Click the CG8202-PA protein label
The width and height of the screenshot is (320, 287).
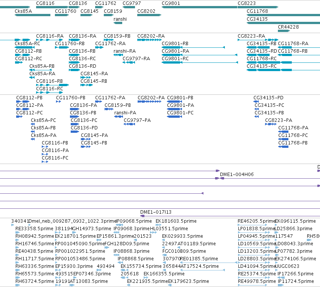[151, 98]
